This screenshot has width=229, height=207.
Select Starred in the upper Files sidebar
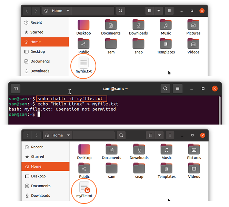pyautogui.click(x=37, y=32)
